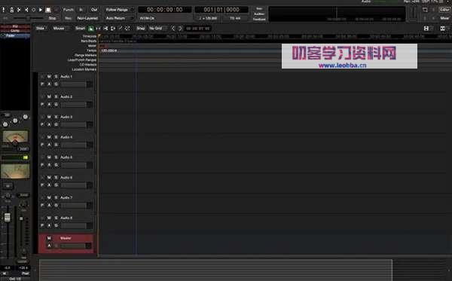Open the No Grid dropdown
This screenshot has width=452, height=281.
tap(157, 28)
